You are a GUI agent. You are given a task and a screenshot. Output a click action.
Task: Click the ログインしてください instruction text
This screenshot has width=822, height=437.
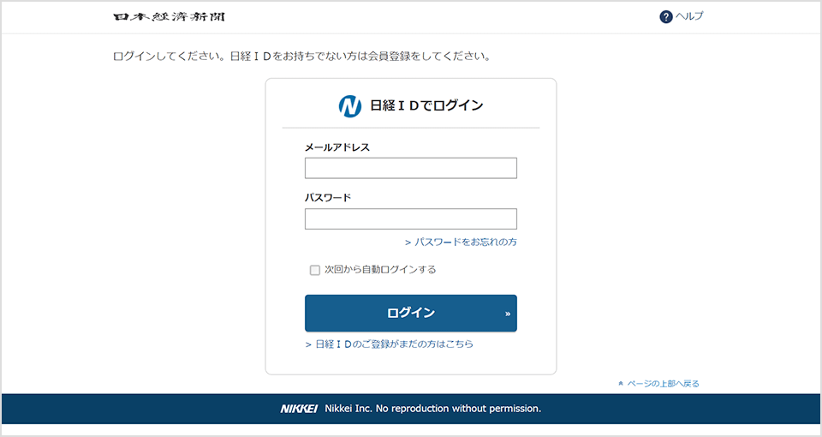click(x=301, y=57)
